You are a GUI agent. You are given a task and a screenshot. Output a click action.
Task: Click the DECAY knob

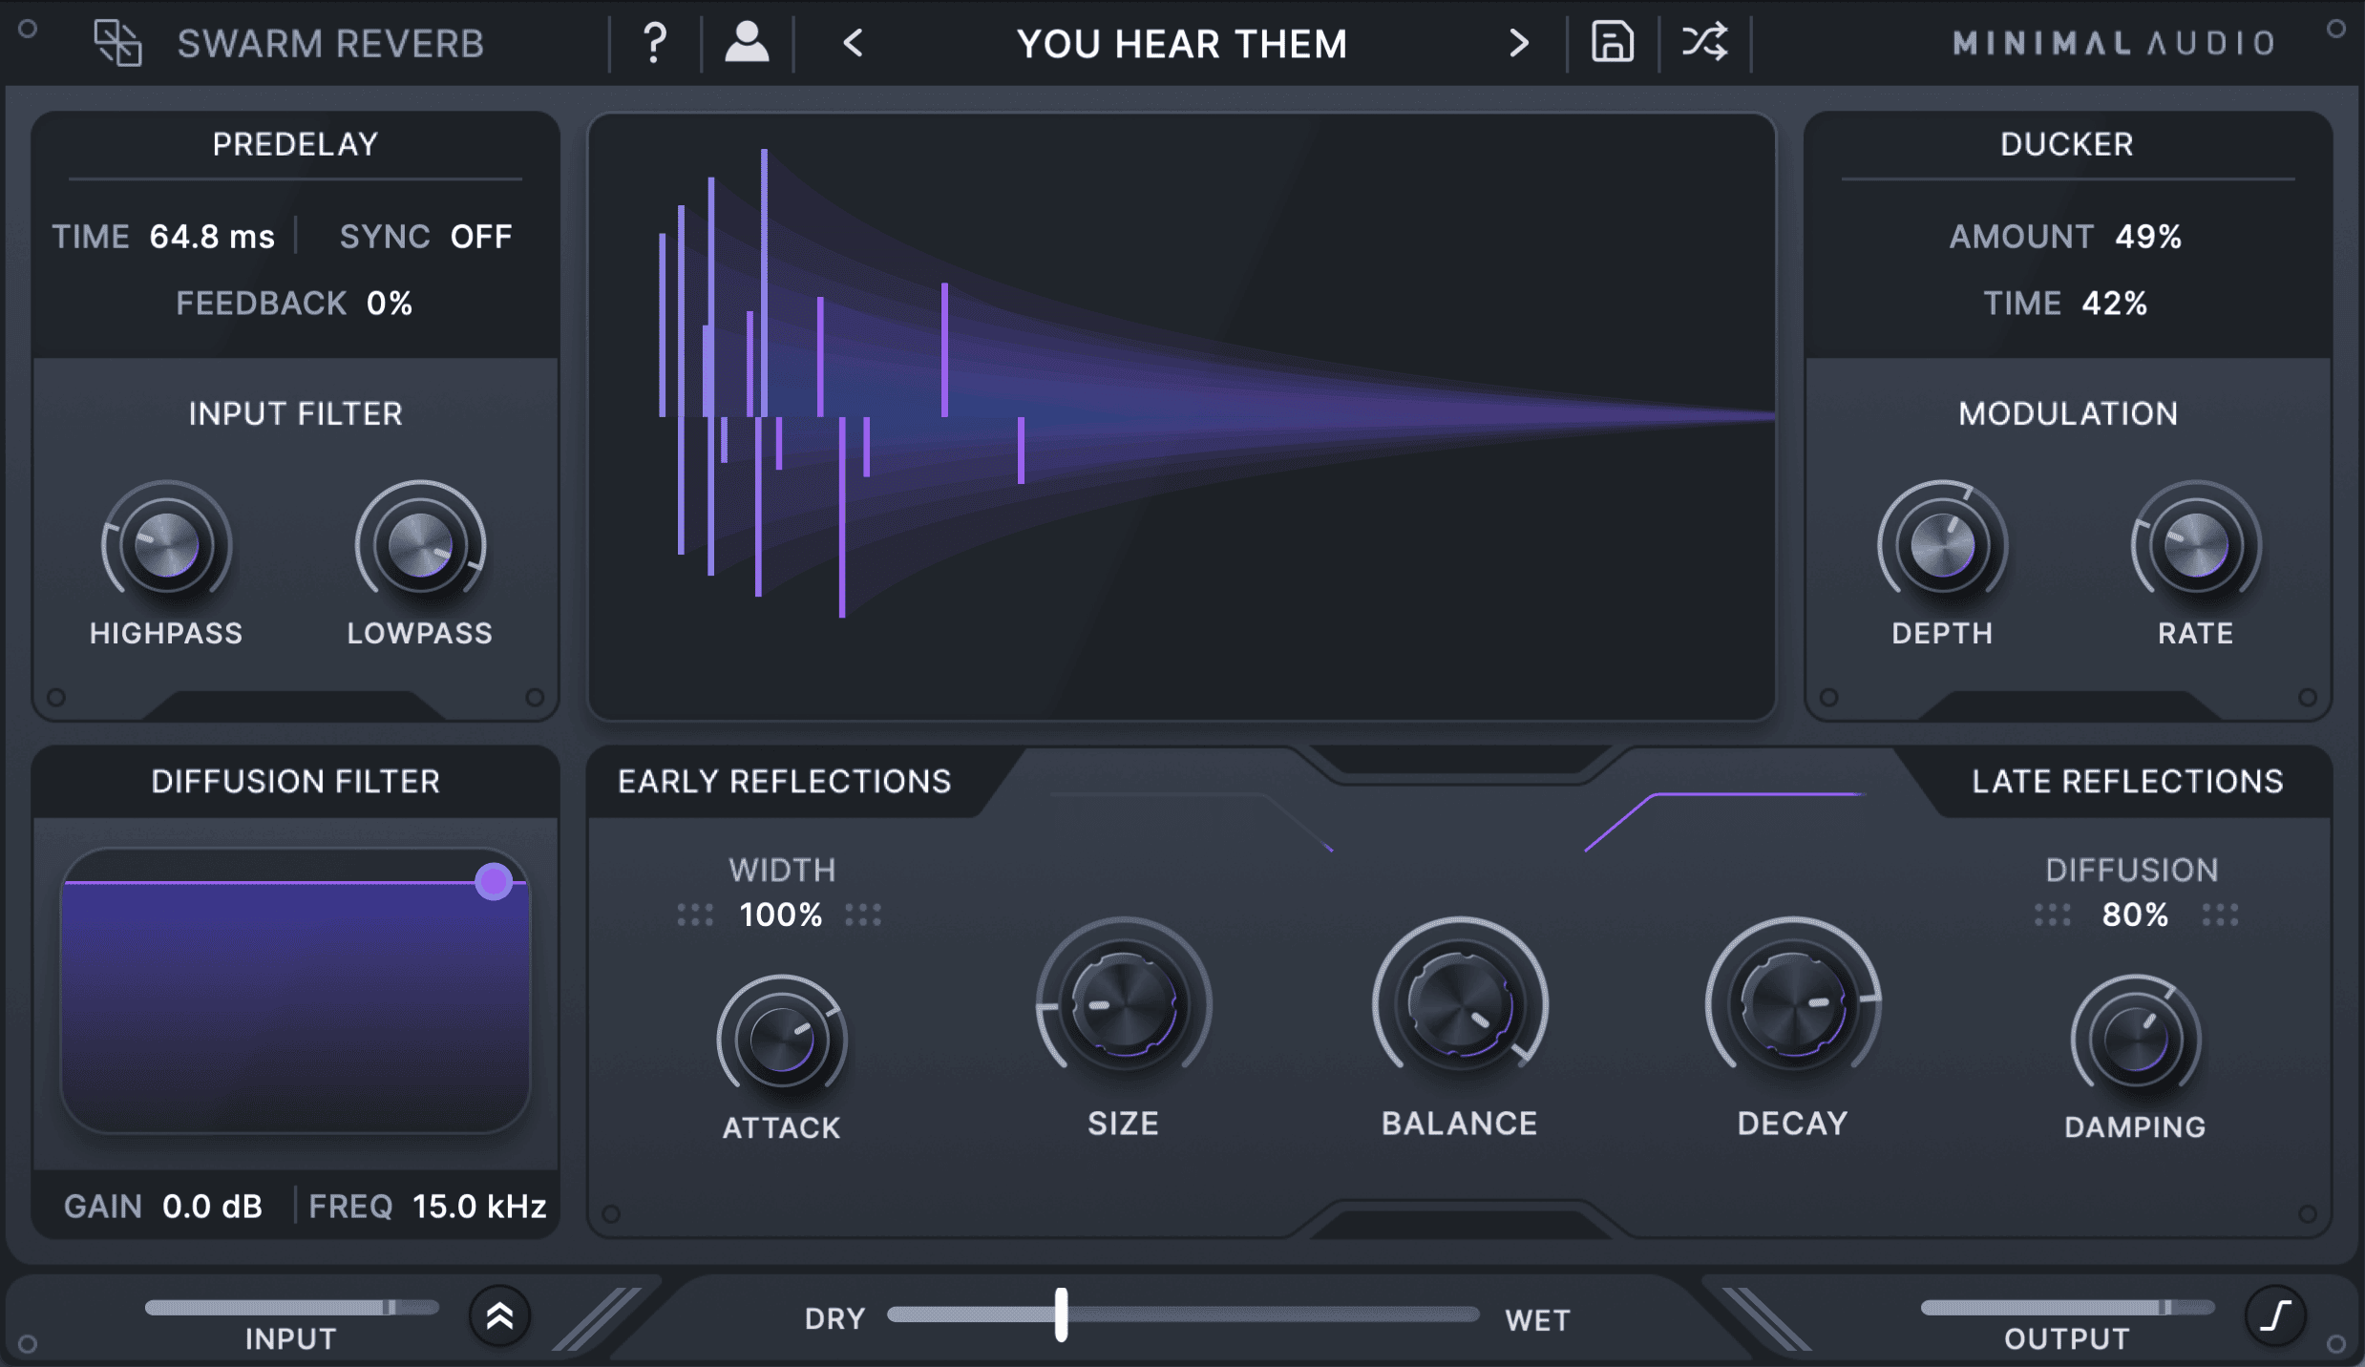1792,1004
